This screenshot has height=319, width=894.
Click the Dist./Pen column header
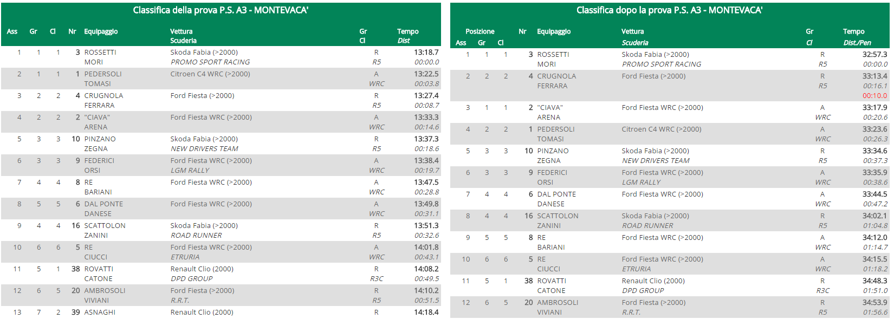pyautogui.click(x=857, y=43)
